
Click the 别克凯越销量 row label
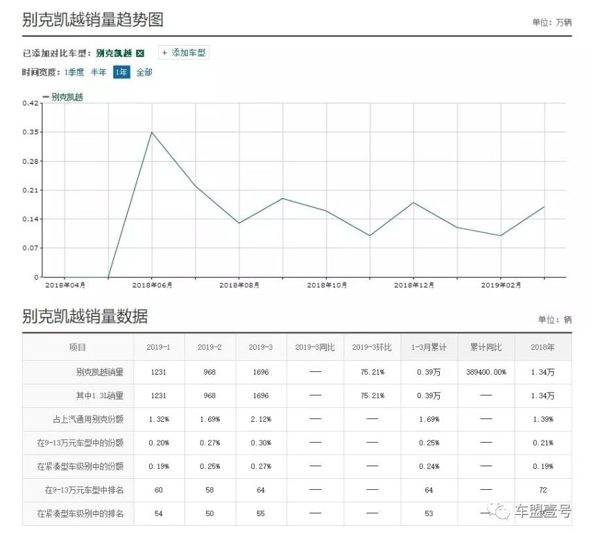pyautogui.click(x=100, y=372)
